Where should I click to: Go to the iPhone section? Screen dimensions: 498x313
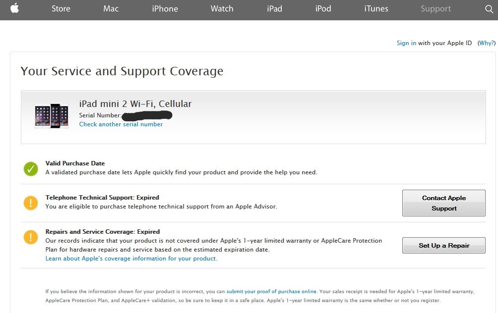click(165, 8)
